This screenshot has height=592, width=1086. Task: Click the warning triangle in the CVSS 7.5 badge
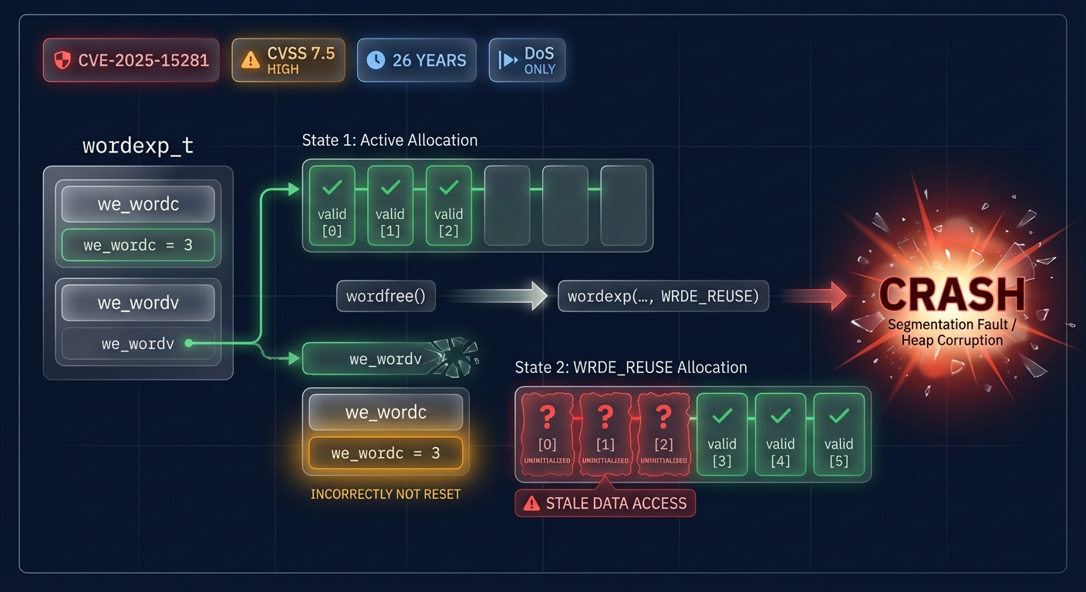(251, 60)
